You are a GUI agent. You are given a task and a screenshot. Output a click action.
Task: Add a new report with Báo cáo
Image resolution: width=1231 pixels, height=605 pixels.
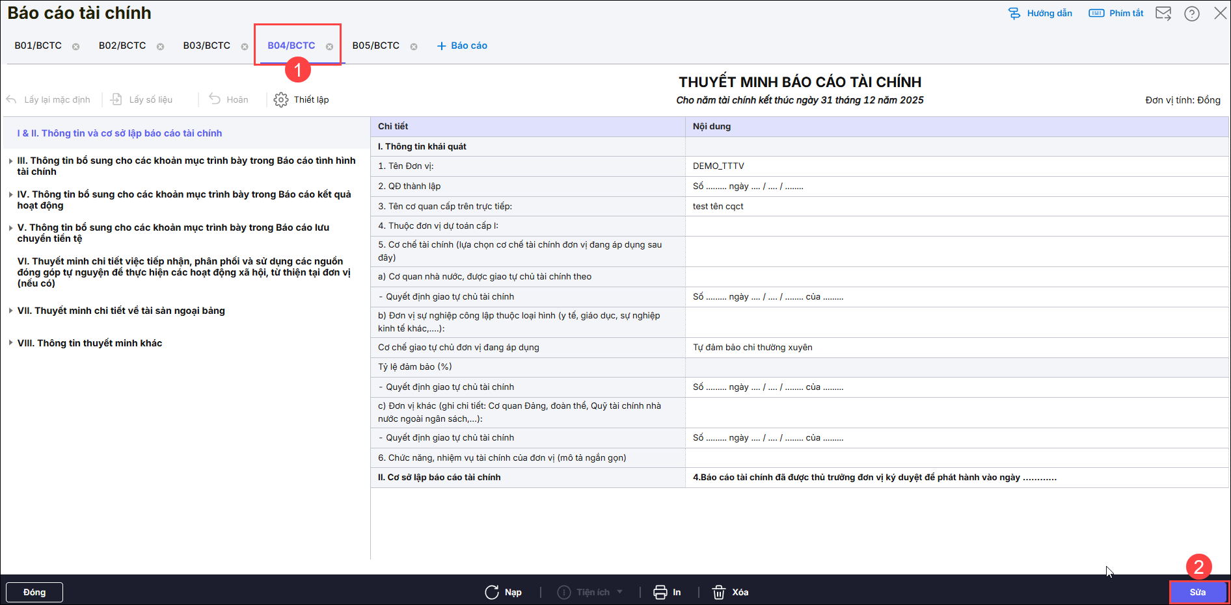pyautogui.click(x=462, y=45)
